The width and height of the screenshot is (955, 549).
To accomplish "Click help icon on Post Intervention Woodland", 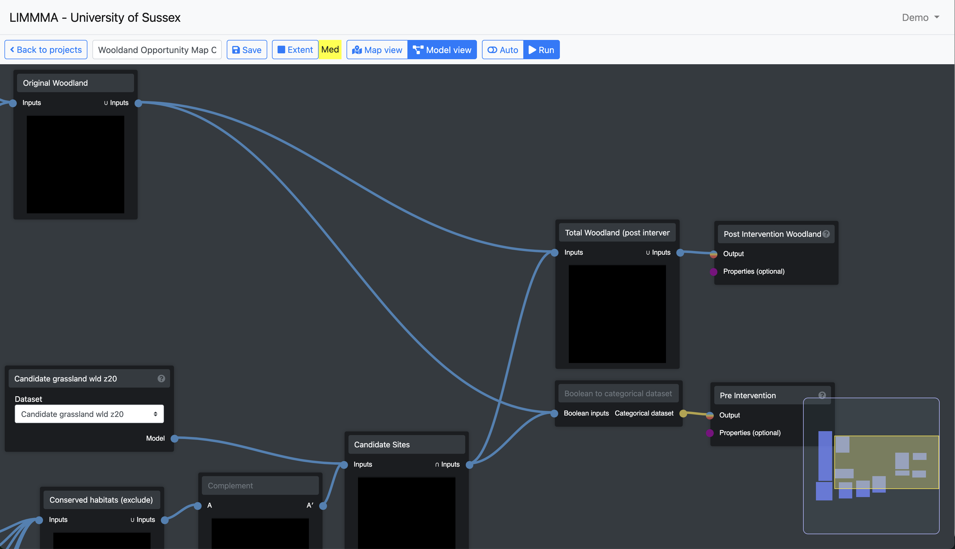I will pos(826,234).
